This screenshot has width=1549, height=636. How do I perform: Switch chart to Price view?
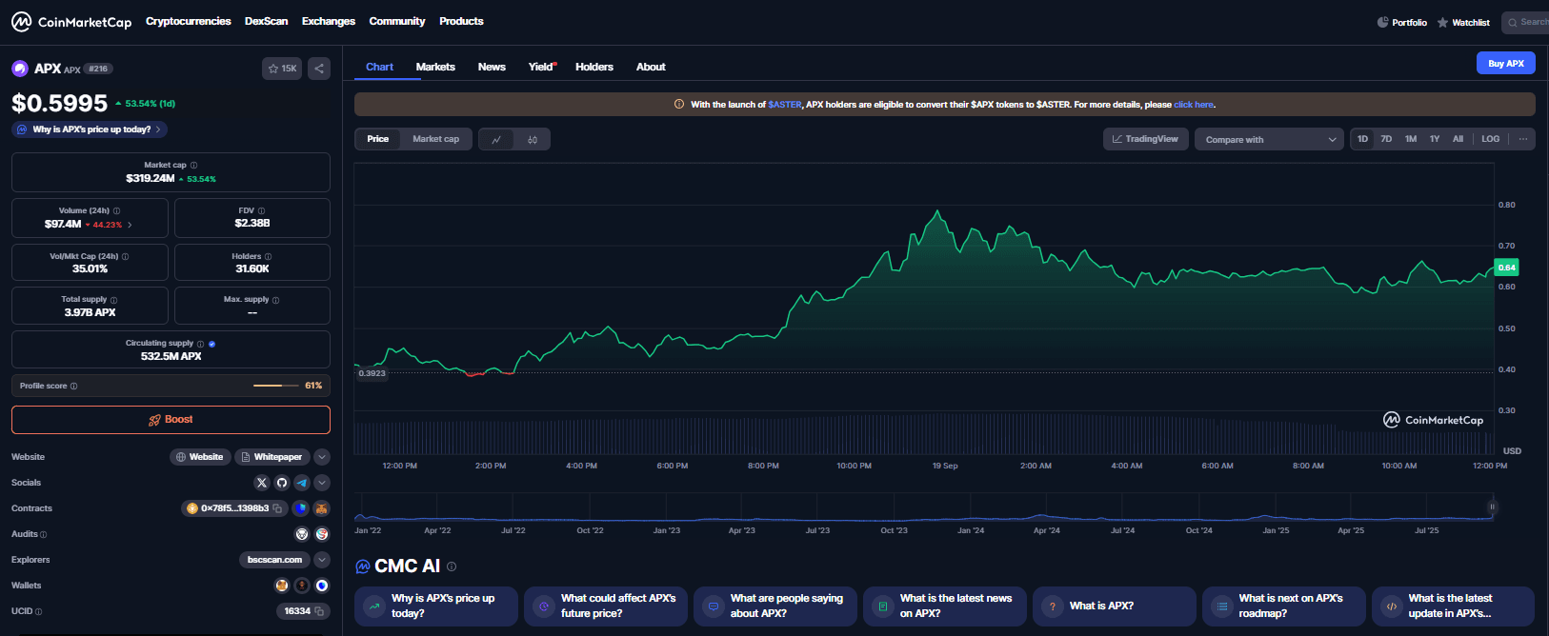[x=378, y=139]
